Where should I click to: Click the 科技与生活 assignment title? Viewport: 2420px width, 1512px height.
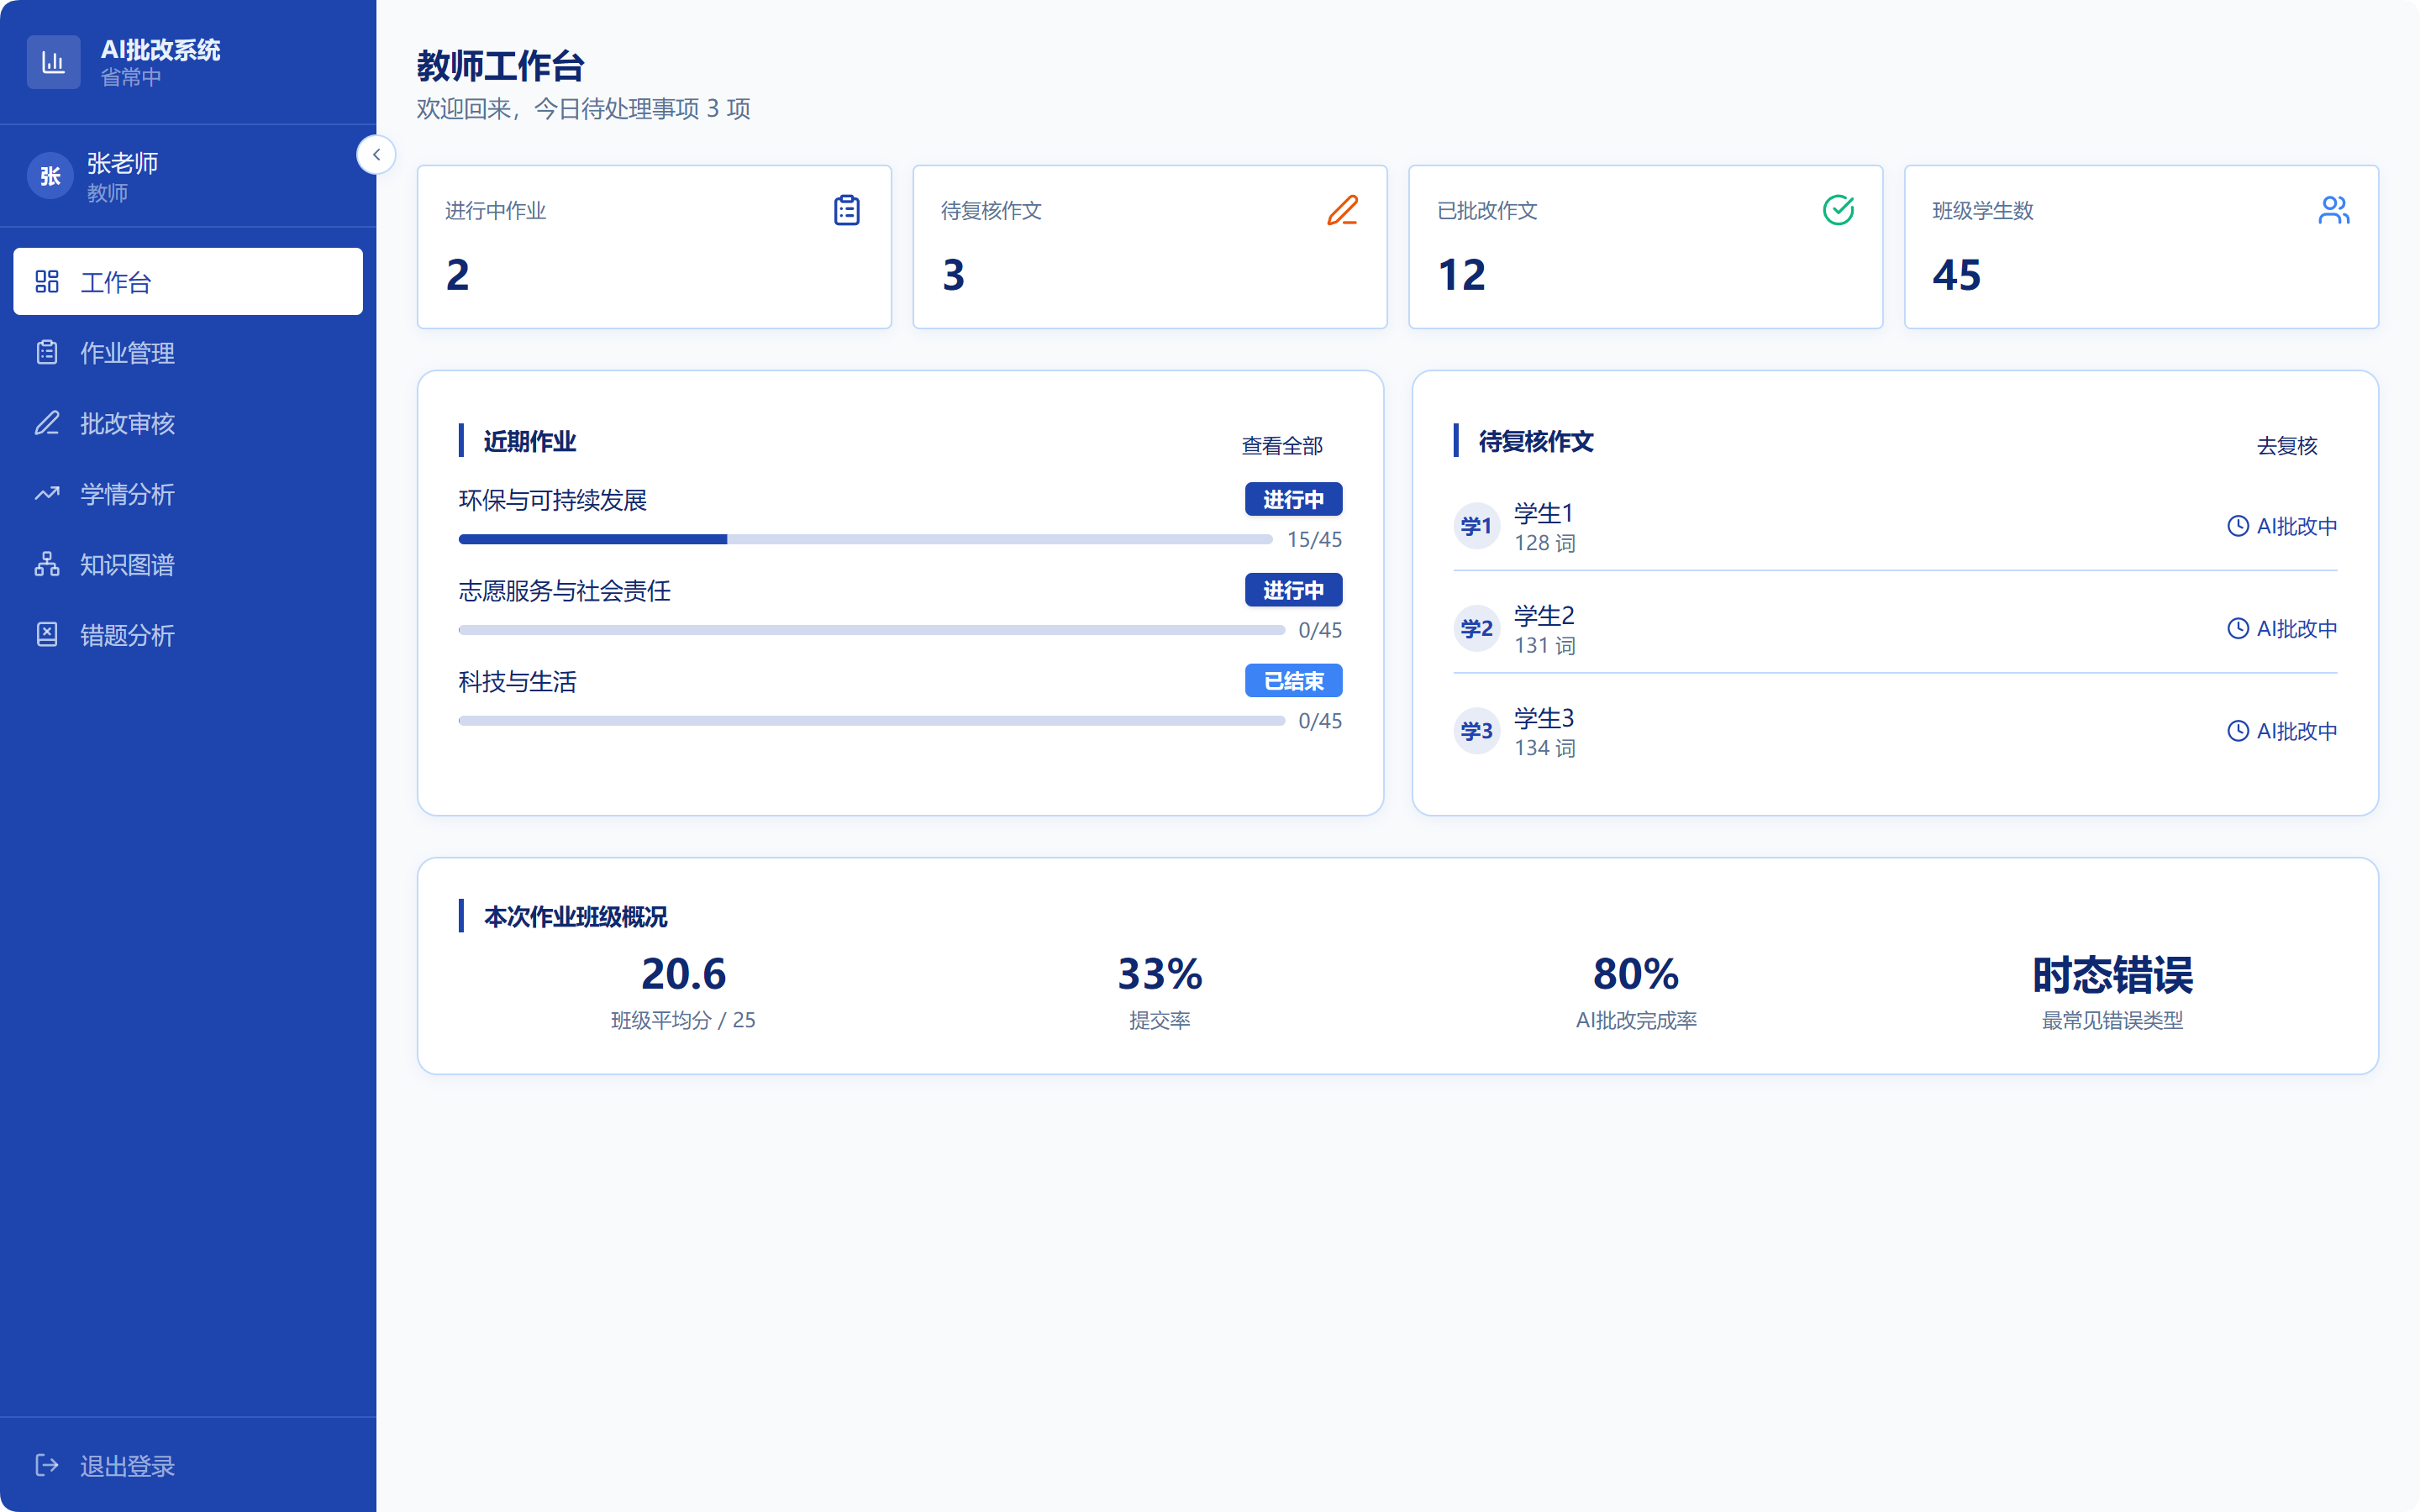point(517,682)
